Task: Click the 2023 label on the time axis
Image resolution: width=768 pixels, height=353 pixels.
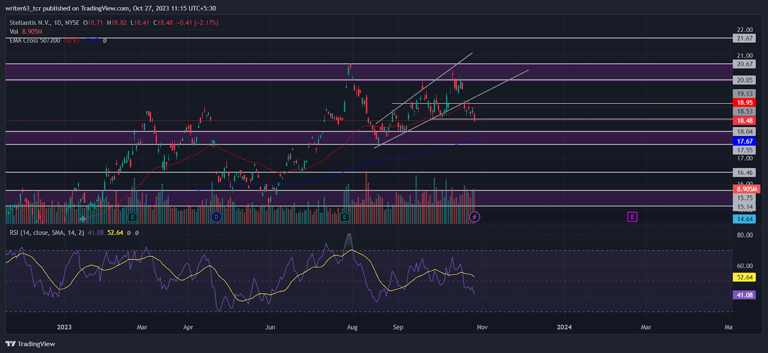Action: pyautogui.click(x=64, y=327)
